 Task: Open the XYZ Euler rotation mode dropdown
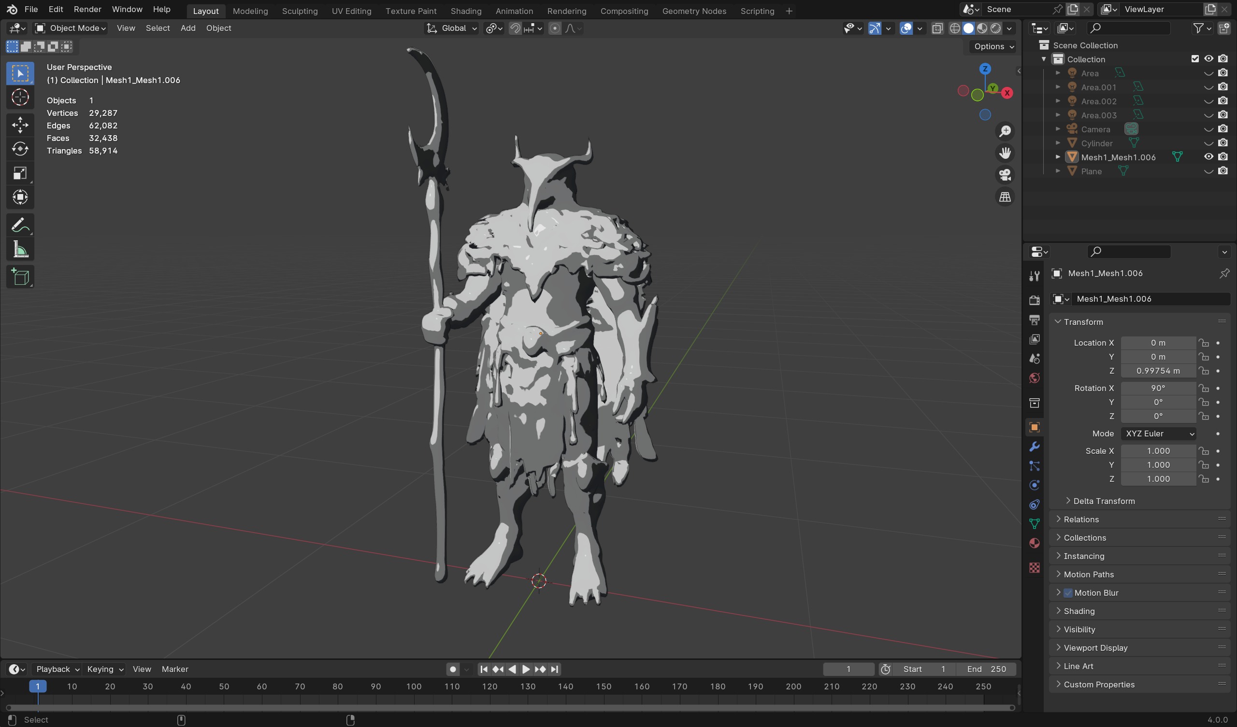[1158, 433]
